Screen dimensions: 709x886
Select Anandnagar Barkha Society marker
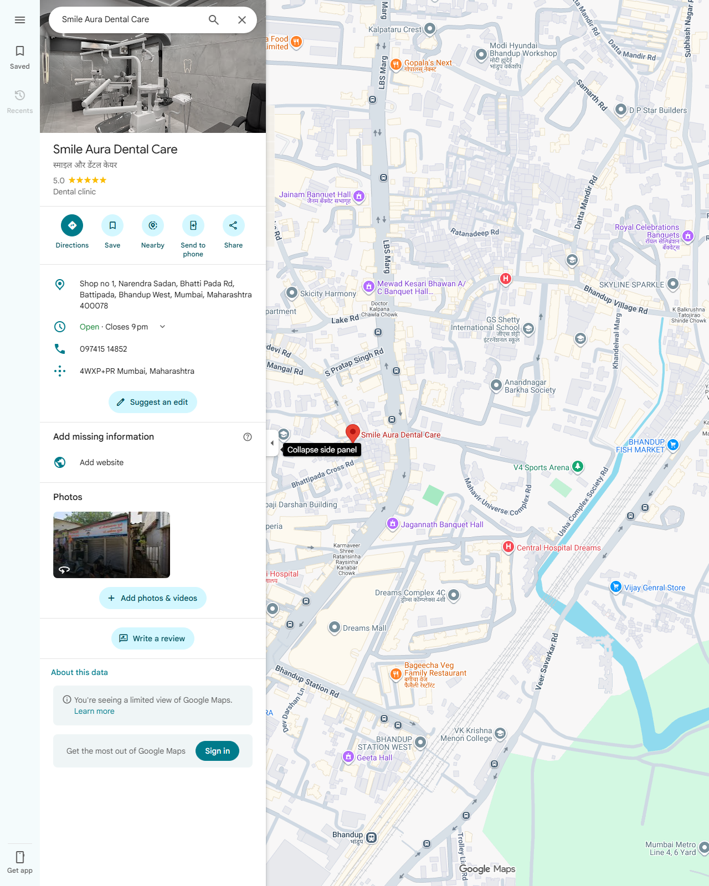click(x=496, y=385)
